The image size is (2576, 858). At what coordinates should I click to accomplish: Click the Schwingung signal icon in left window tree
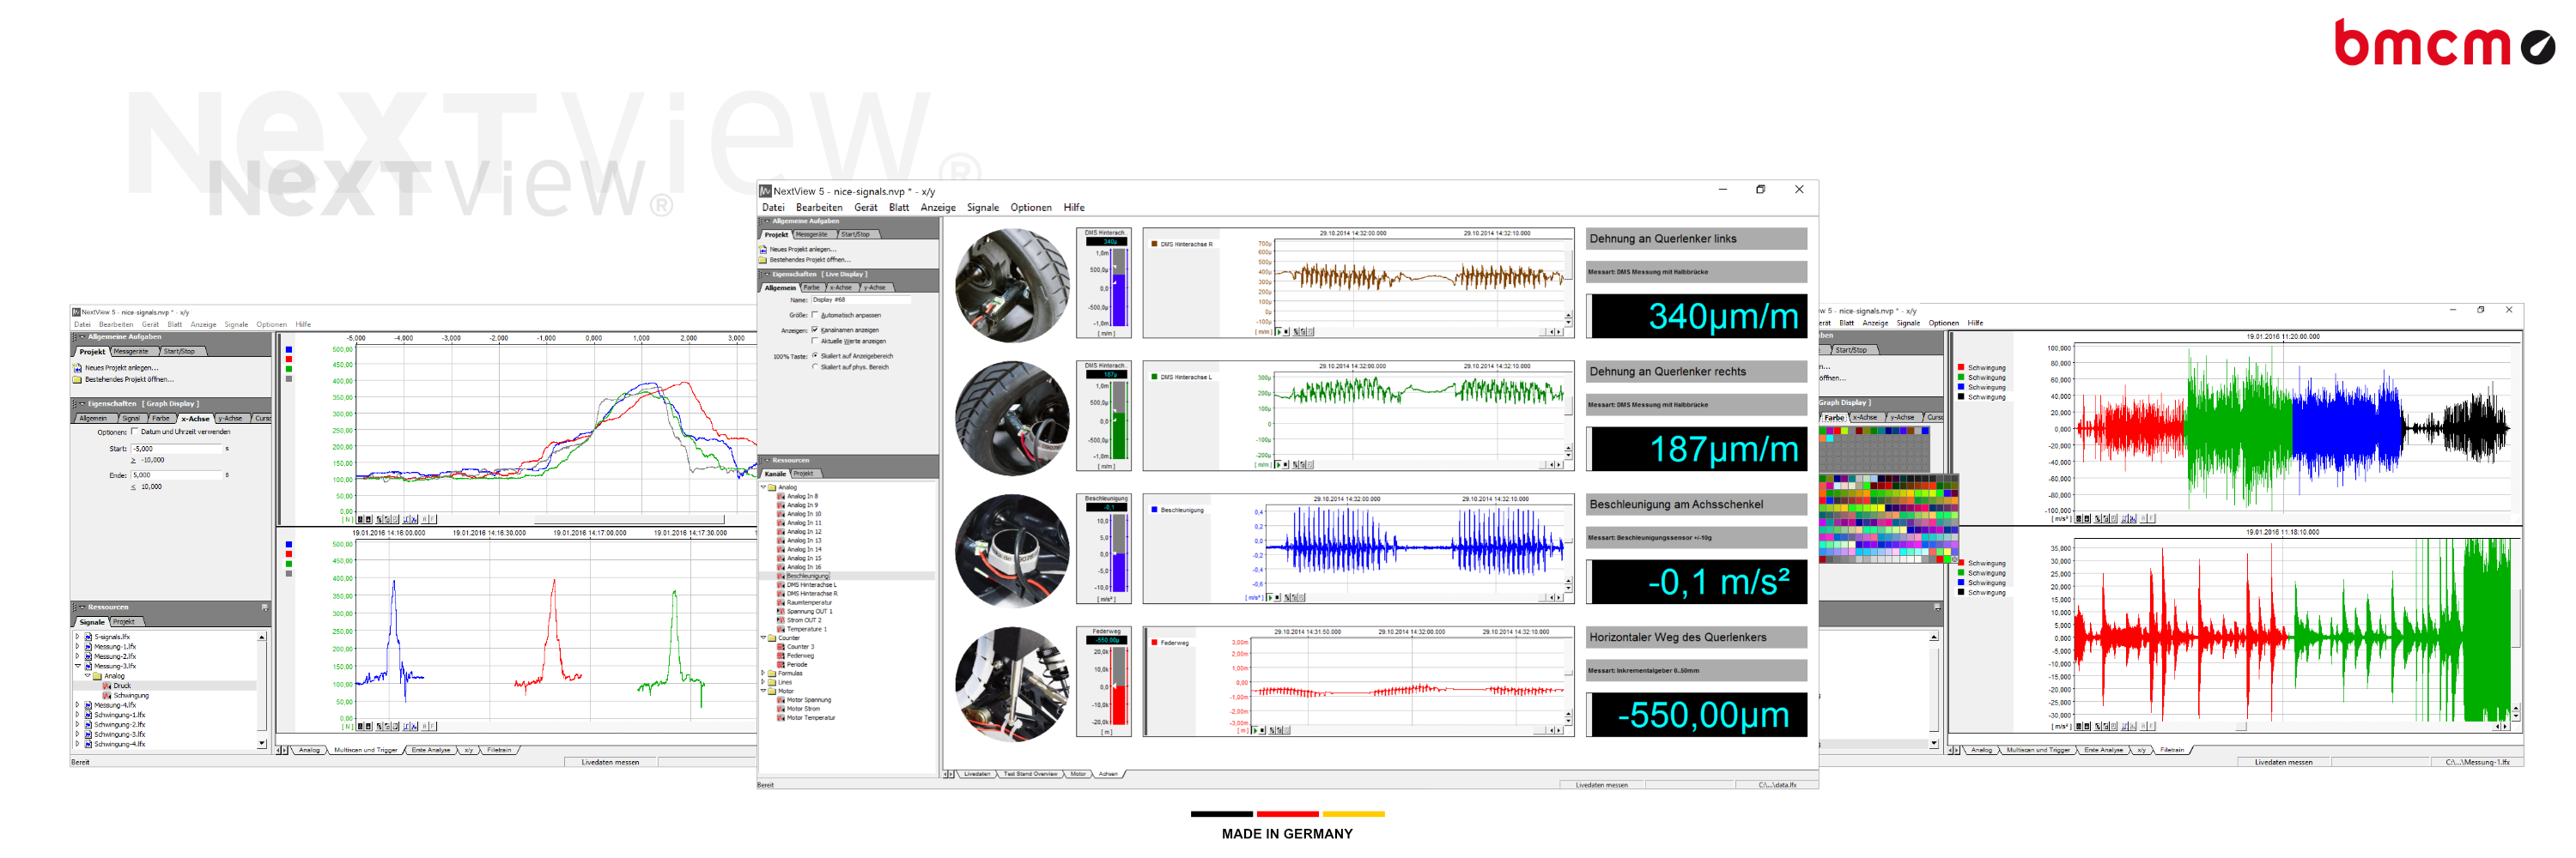pos(107,696)
